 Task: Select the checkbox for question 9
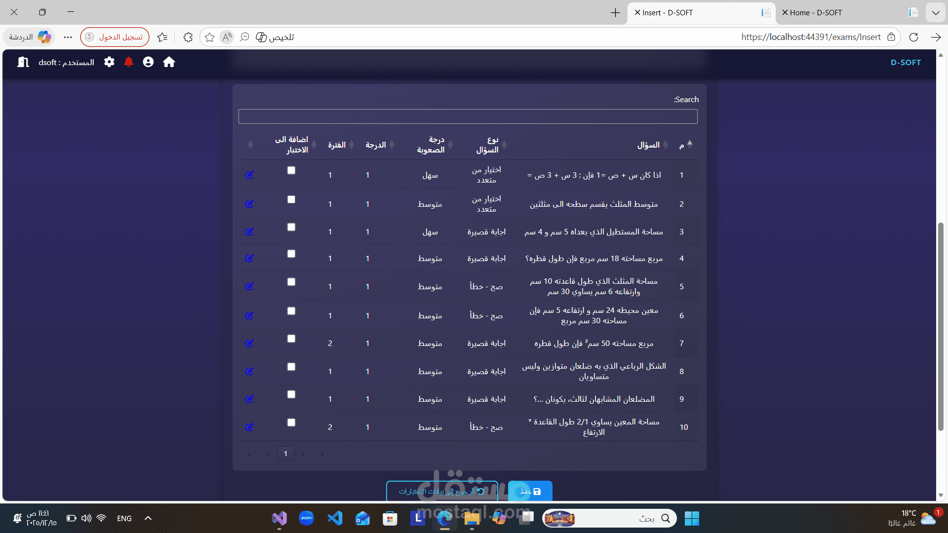(291, 394)
